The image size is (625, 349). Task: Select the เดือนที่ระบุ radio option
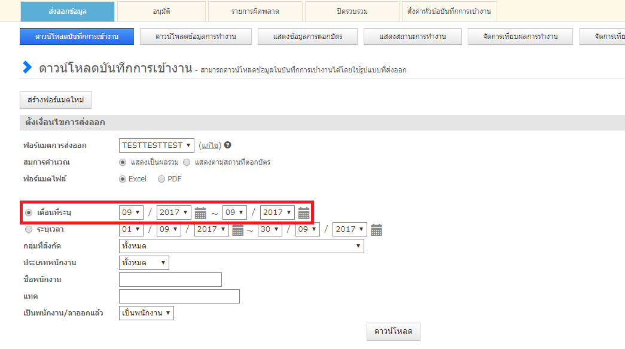[29, 213]
